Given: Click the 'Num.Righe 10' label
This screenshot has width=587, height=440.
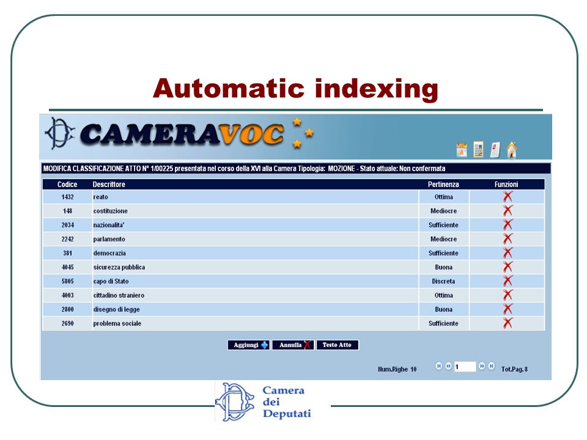Looking at the screenshot, I should 397,369.
